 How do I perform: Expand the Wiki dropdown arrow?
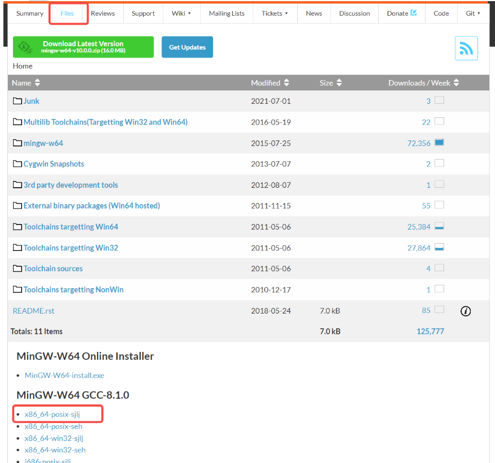(x=189, y=14)
